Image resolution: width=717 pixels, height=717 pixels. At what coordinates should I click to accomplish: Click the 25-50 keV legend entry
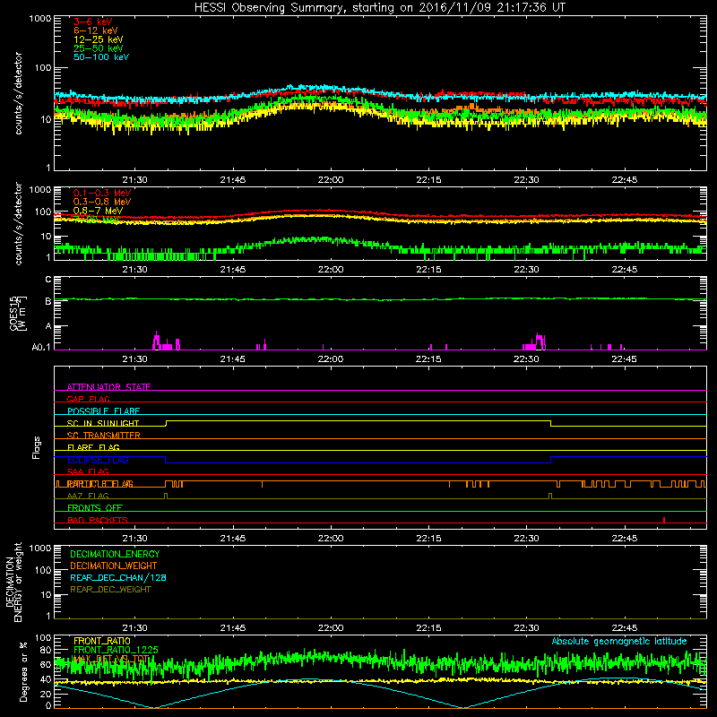(x=99, y=48)
